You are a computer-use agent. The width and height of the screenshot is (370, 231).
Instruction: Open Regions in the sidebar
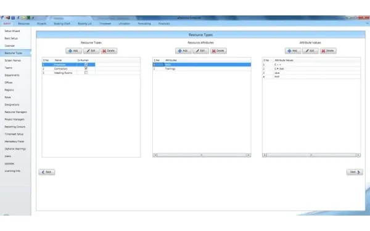[x=9, y=90]
